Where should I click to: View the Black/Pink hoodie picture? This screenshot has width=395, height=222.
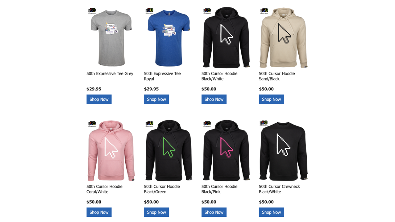click(226, 150)
